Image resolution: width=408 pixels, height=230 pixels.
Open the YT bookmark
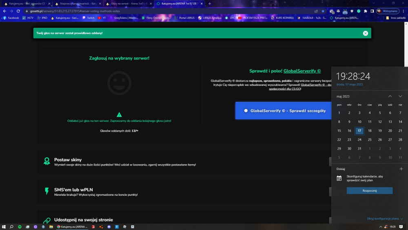tap(102, 18)
